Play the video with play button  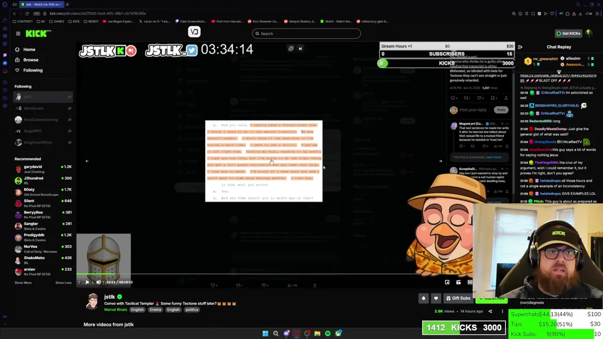coord(87,282)
